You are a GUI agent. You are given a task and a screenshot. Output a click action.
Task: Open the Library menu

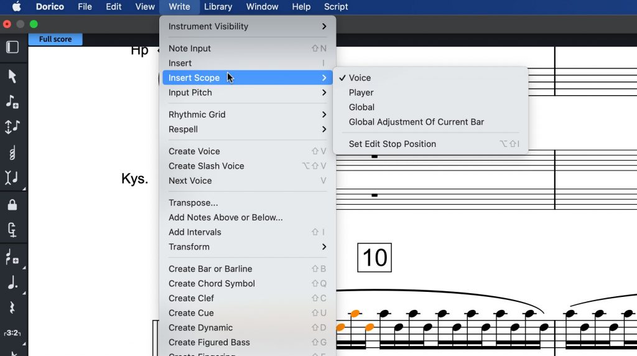pos(218,6)
